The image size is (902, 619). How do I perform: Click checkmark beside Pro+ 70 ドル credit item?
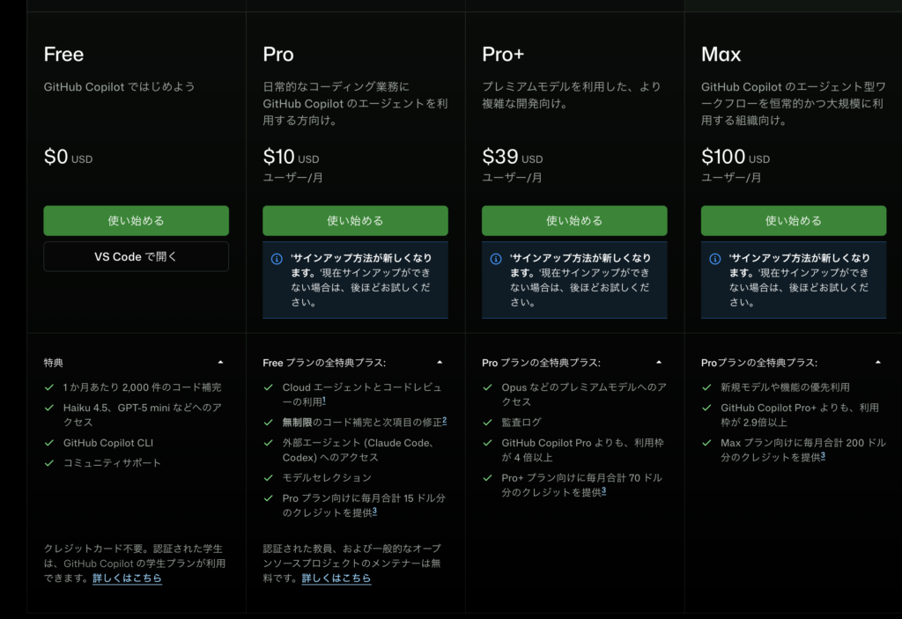click(x=488, y=478)
